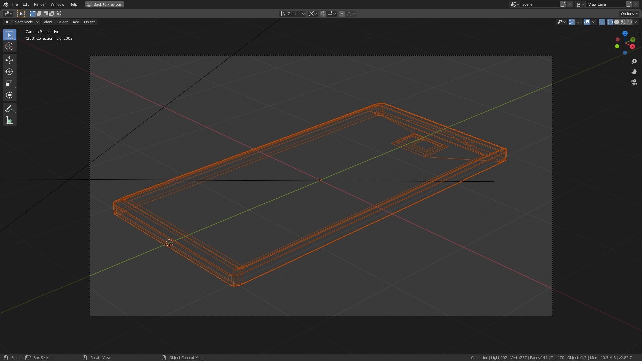Click the pan view hand icon
Image resolution: width=642 pixels, height=361 pixels.
[634, 72]
